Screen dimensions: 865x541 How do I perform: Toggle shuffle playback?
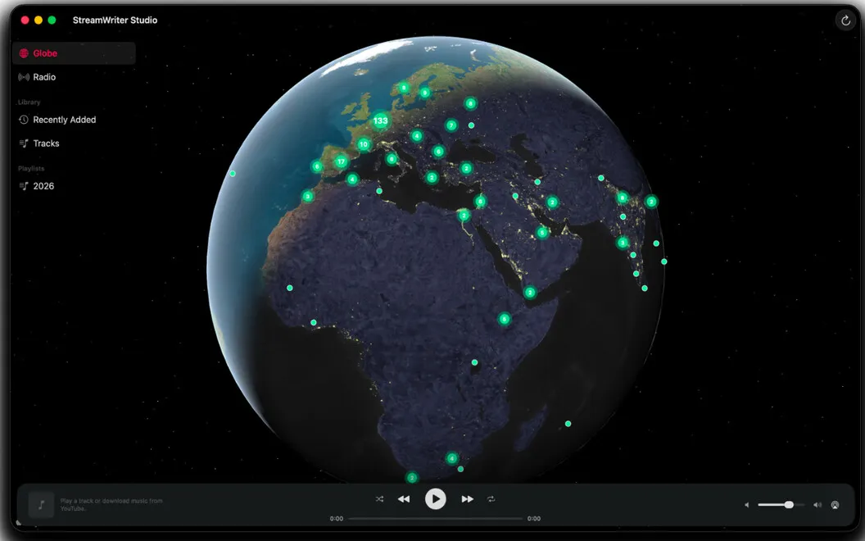(x=379, y=499)
